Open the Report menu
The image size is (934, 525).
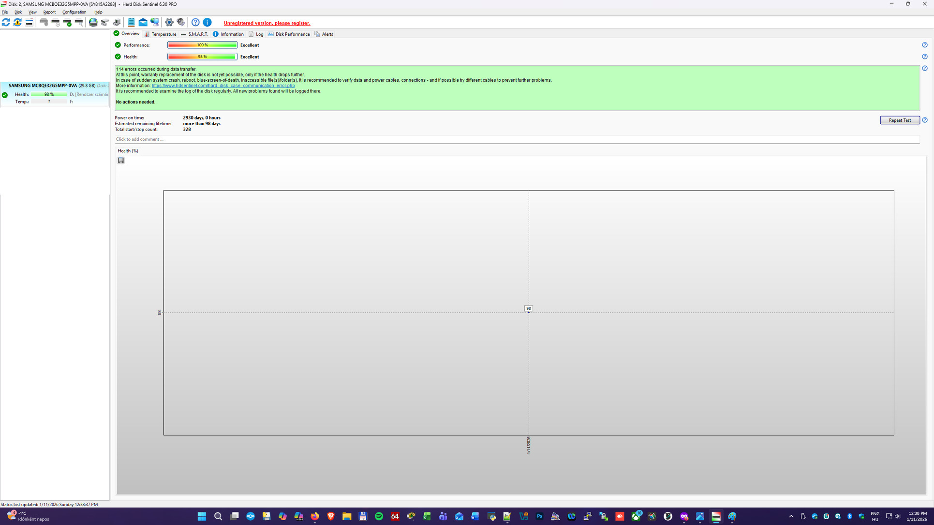49,12
